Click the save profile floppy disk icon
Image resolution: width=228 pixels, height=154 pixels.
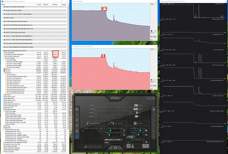point(115,148)
